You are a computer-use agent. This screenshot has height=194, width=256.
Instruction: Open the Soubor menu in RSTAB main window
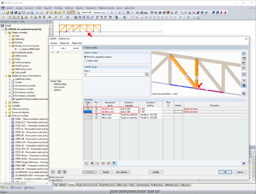[10, 8]
